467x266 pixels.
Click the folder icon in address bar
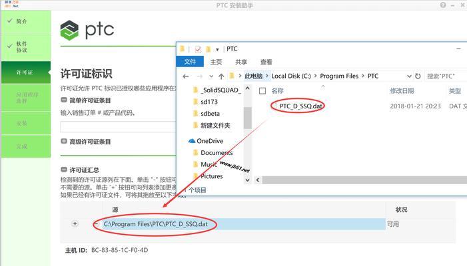231,76
